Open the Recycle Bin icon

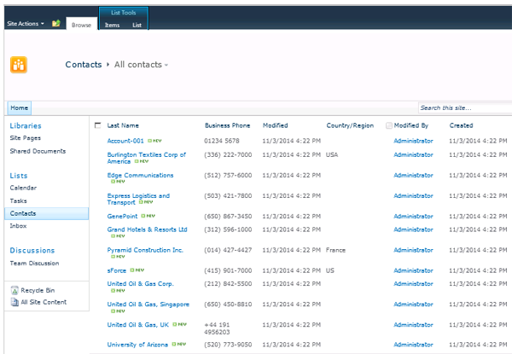[15, 291]
